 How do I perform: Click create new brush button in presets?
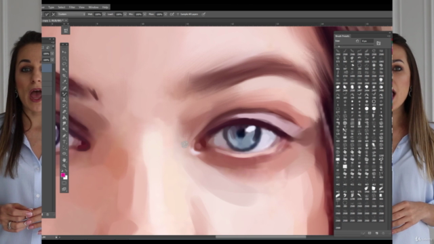tap(377, 233)
